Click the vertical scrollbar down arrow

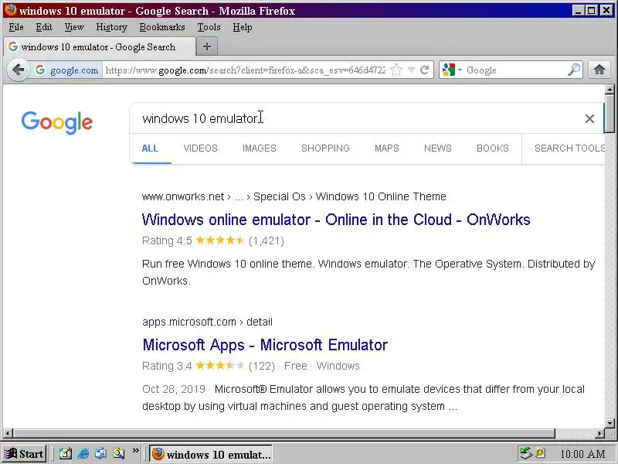[x=610, y=424]
